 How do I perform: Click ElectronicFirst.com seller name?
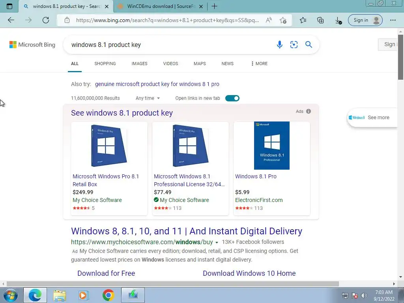pos(259,200)
